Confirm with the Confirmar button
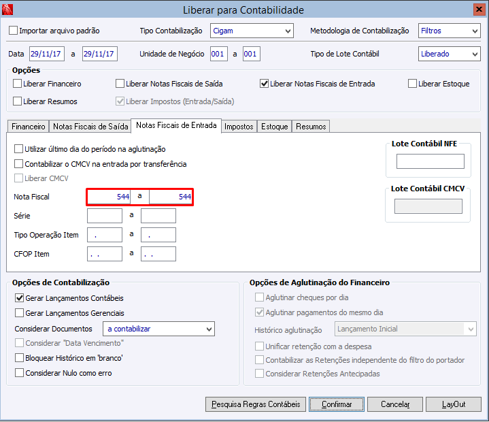Image resolution: width=489 pixels, height=422 pixels. pyautogui.click(x=337, y=404)
